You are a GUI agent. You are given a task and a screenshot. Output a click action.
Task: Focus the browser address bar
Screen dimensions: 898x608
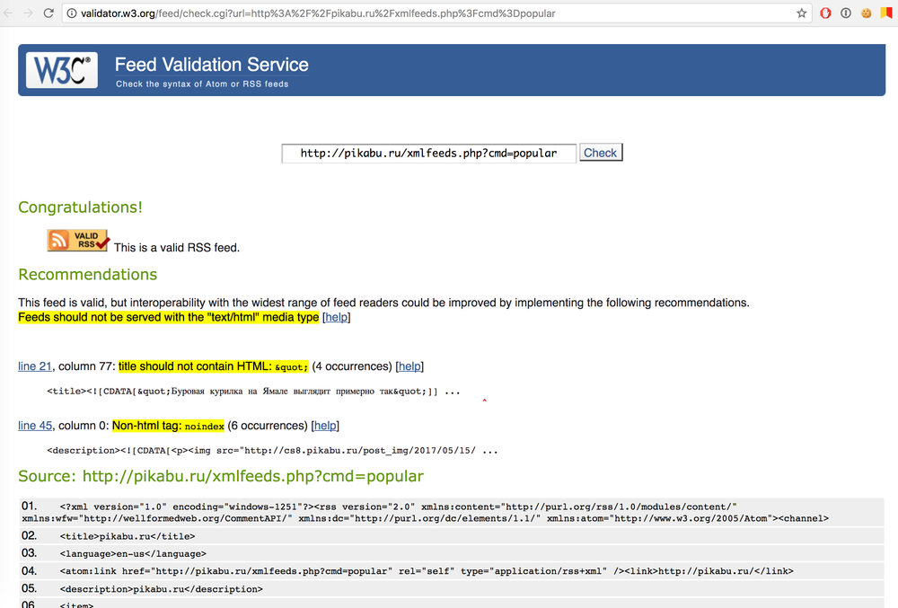pyautogui.click(x=436, y=13)
